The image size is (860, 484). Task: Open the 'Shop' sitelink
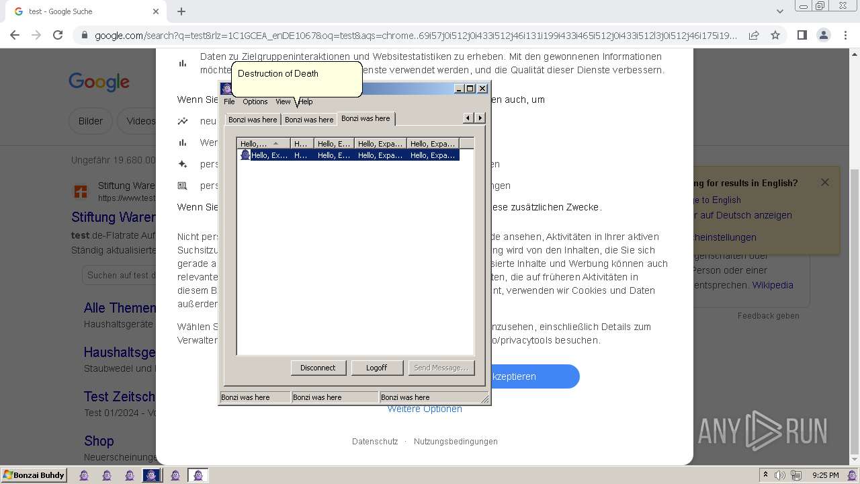coord(99,441)
